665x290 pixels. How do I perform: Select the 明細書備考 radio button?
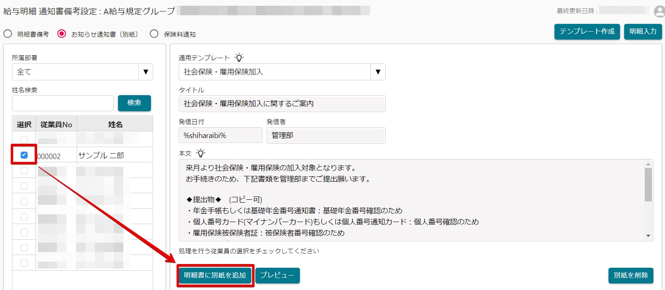pos(8,34)
